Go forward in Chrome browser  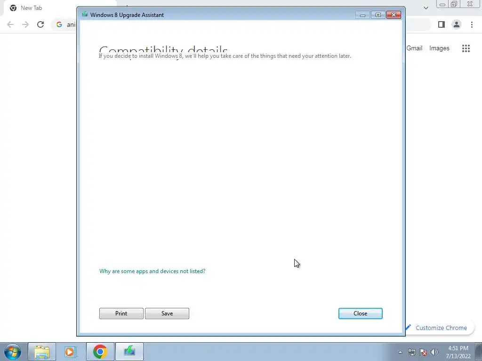[x=25, y=24]
